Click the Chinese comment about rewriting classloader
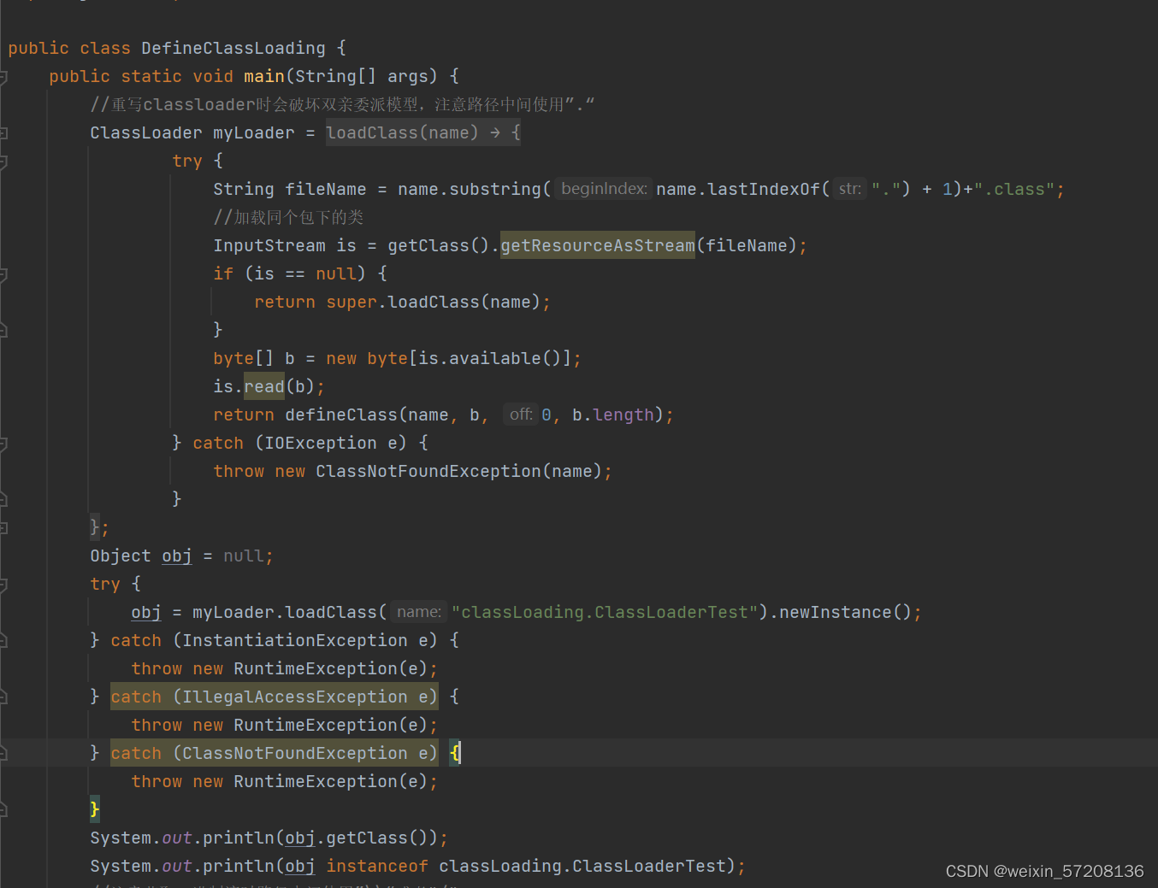Image resolution: width=1158 pixels, height=888 pixels. tap(342, 104)
